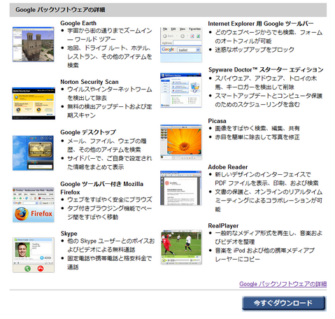The image size is (335, 319).
Task: Click the Internet Explorer 用 Google ツールバー heading
Action: pos(261,24)
